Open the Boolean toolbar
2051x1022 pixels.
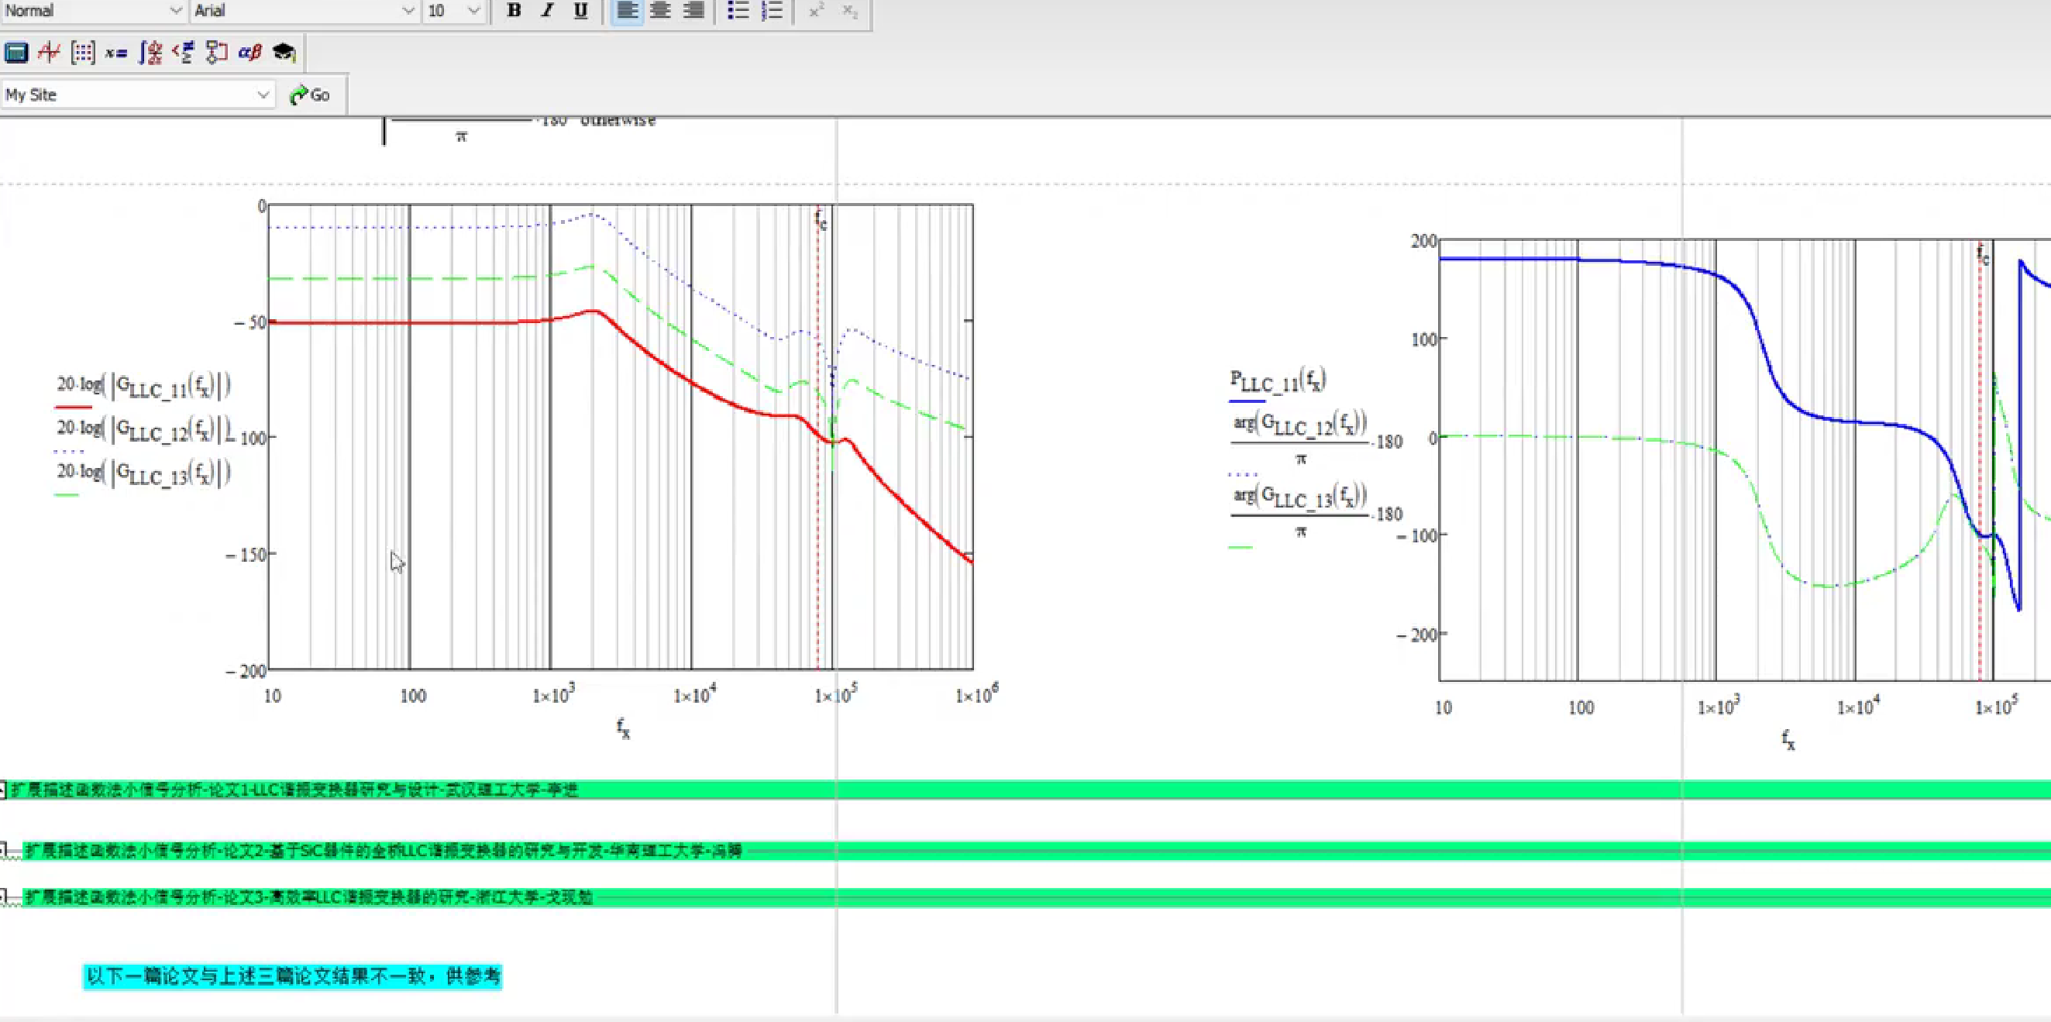click(x=183, y=53)
